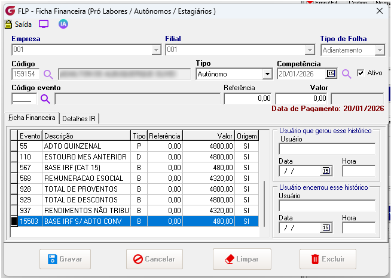The image size is (391, 280).
Task: Open the purple monitor screen icon
Action: click(x=44, y=24)
